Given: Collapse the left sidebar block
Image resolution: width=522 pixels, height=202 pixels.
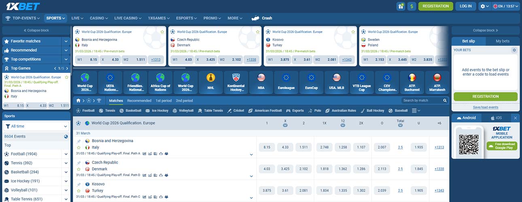Looking at the screenshot, I should click(x=36, y=30).
